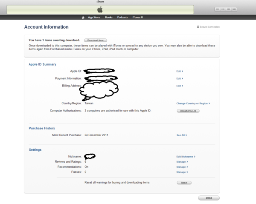Edit the Payment Information
This screenshot has height=204, width=256.
tap(180, 78)
